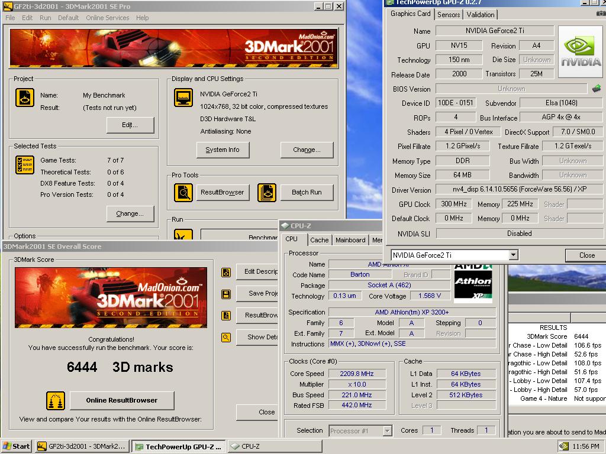Click the GPU-Z screenshot camera icon
The image size is (606, 454).
601,14
